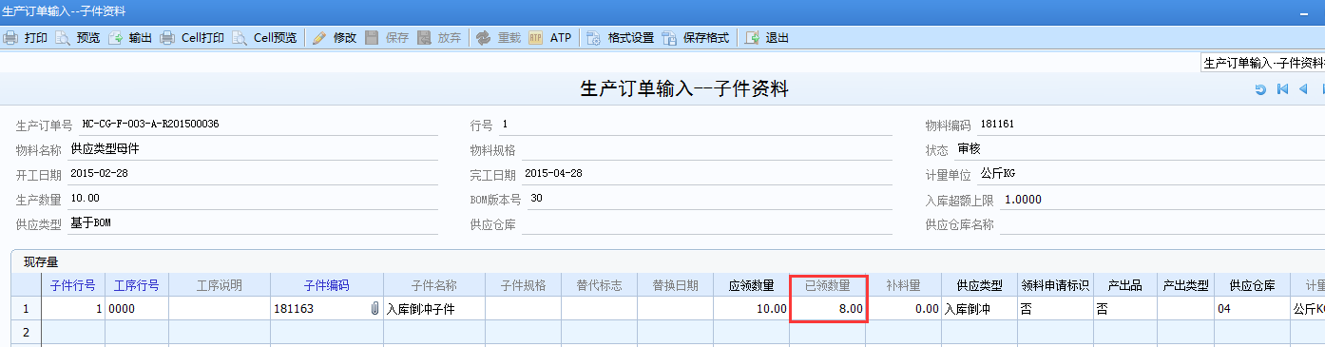The width and height of the screenshot is (1325, 347).
Task: Click the 0.00 cell under 补料量
Action: point(903,309)
